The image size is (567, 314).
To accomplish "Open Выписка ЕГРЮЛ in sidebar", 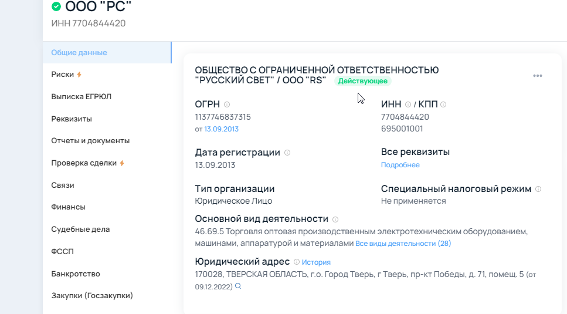I will (82, 97).
